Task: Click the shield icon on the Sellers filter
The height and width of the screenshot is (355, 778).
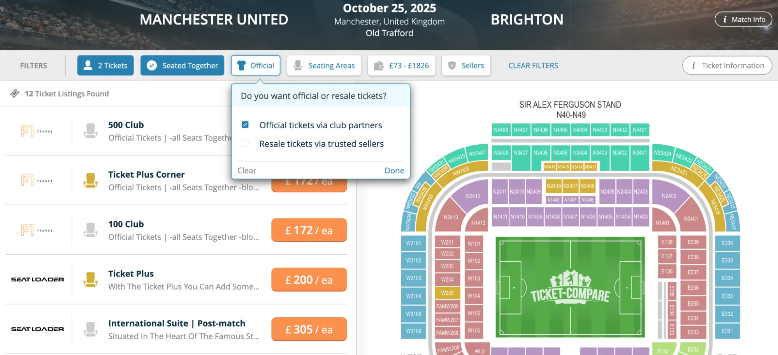Action: 452,65
